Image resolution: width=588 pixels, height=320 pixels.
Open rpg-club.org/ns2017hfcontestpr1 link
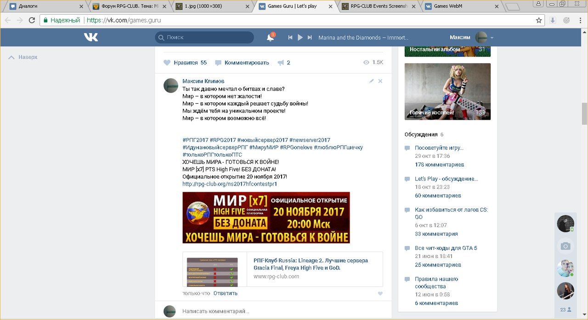(230, 184)
